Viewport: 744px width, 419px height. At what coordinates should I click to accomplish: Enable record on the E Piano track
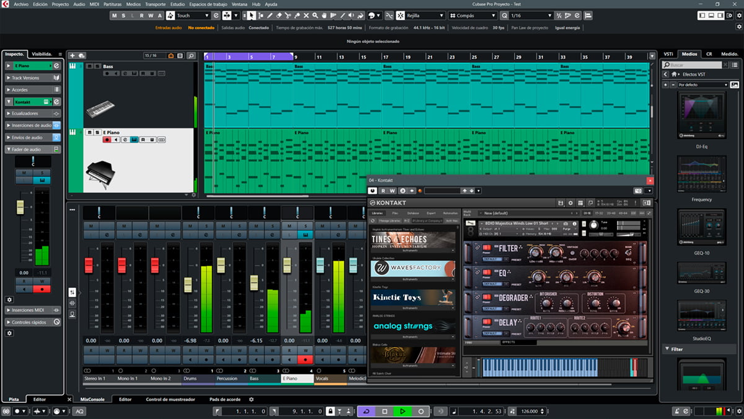point(107,140)
